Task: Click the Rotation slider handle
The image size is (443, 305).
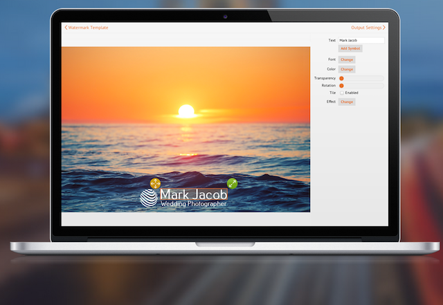Action: pyautogui.click(x=341, y=86)
